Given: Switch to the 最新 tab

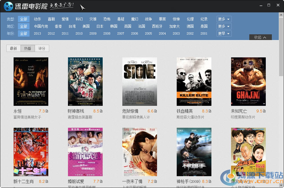Looking at the screenshot, I should pos(13,48).
